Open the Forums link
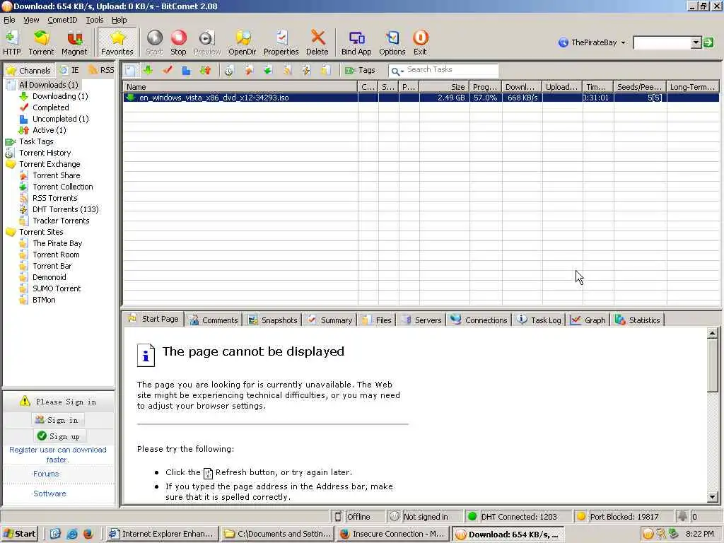The image size is (724, 543). point(46,474)
